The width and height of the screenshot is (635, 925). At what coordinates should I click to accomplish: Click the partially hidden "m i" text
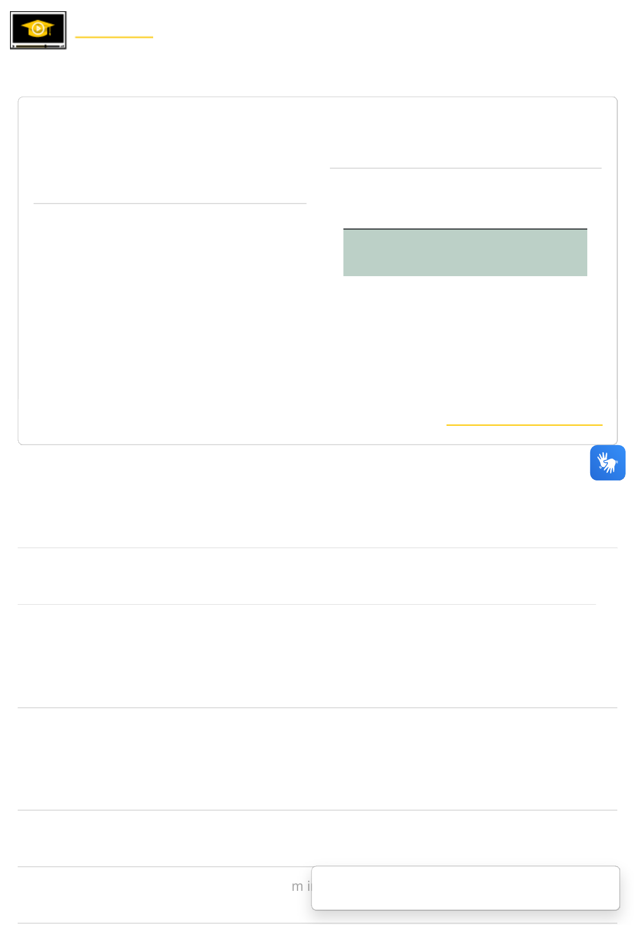(300, 886)
